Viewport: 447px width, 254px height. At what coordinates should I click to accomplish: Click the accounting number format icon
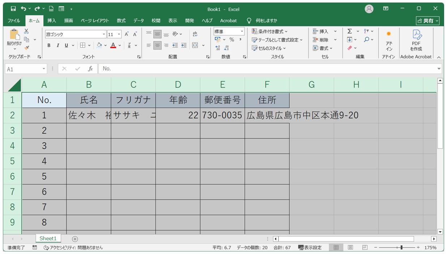point(218,40)
